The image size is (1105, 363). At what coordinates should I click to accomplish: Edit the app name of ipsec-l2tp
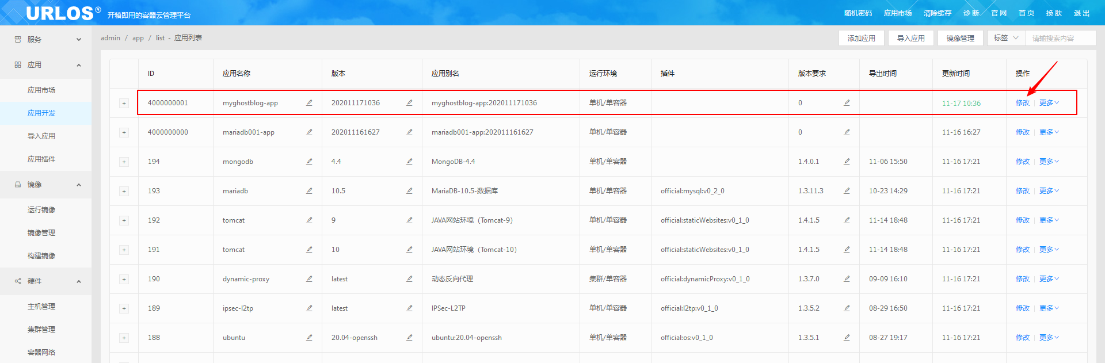[x=309, y=308]
